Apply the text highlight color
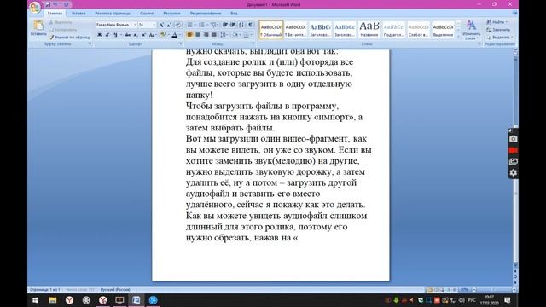This screenshot has width=546, height=307. [x=162, y=35]
